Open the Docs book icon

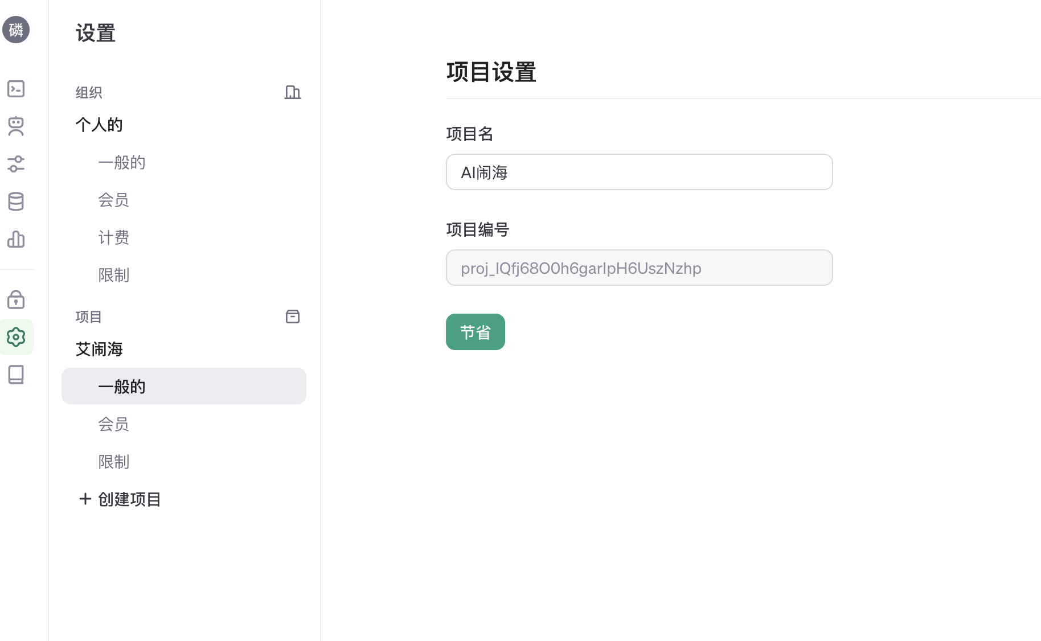pyautogui.click(x=16, y=375)
